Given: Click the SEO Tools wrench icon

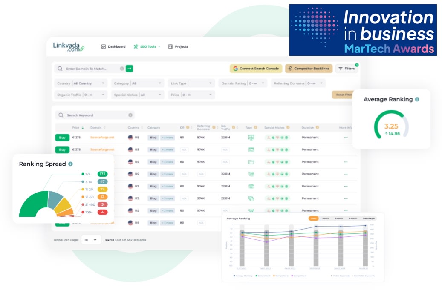Looking at the screenshot, I should [136, 46].
